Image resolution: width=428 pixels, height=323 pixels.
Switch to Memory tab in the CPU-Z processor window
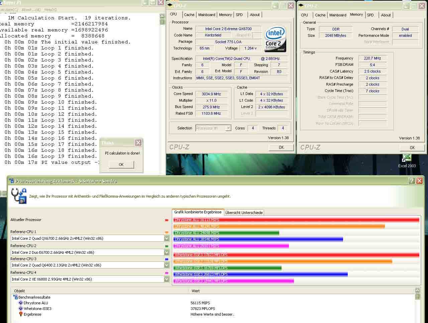pyautogui.click(x=225, y=15)
